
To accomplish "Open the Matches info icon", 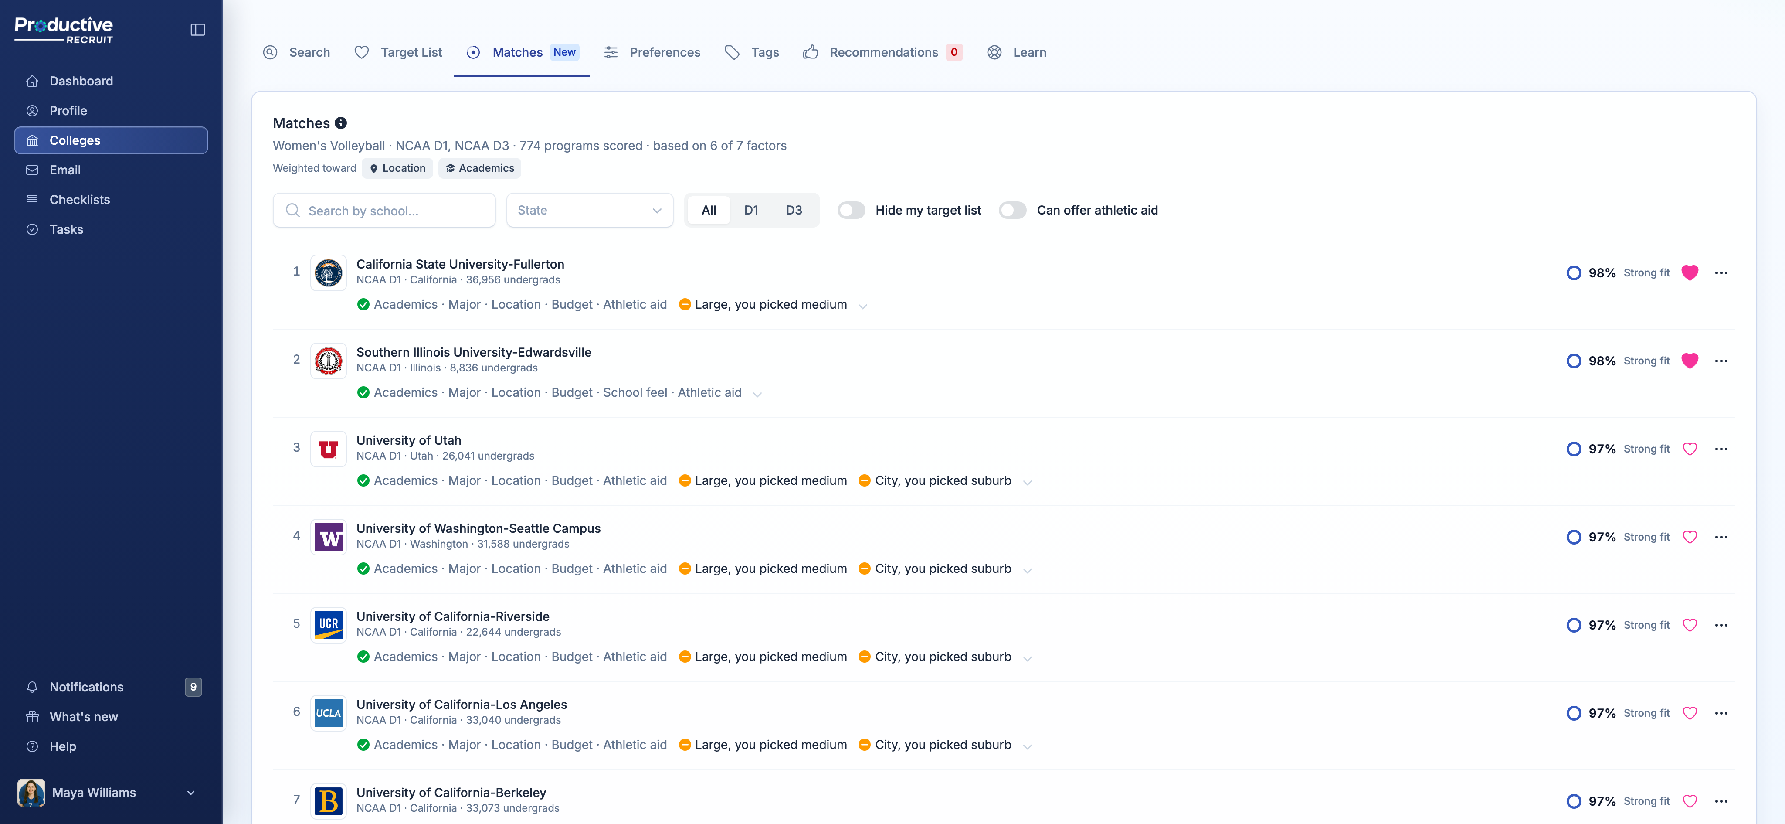I will tap(341, 123).
